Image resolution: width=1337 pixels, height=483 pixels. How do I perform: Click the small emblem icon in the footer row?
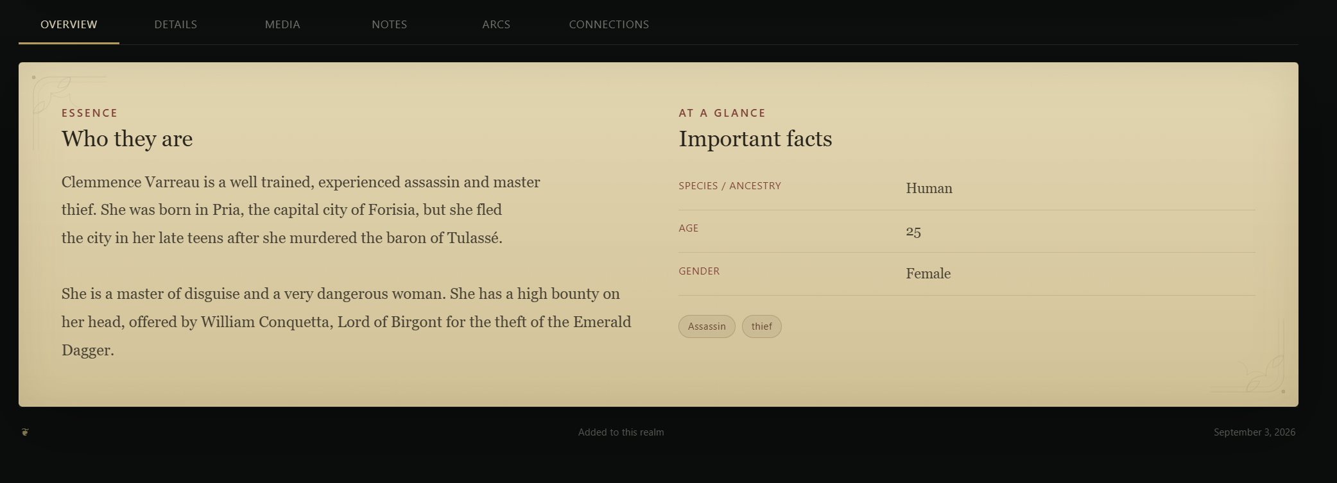(x=25, y=432)
